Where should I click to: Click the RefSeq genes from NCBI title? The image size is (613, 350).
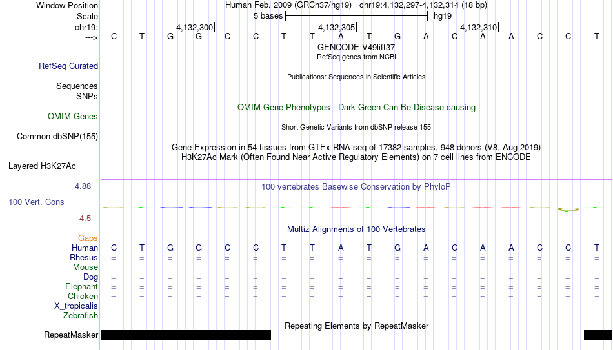[356, 57]
